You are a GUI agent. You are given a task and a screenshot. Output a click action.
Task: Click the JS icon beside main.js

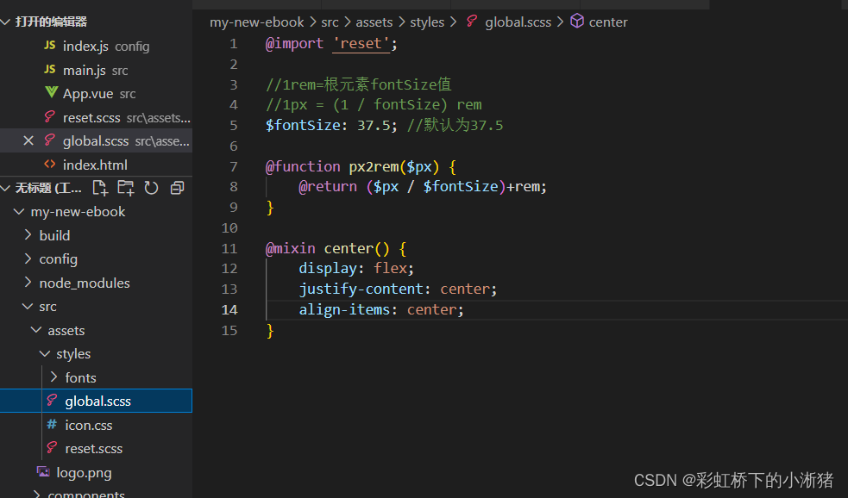tap(50, 69)
